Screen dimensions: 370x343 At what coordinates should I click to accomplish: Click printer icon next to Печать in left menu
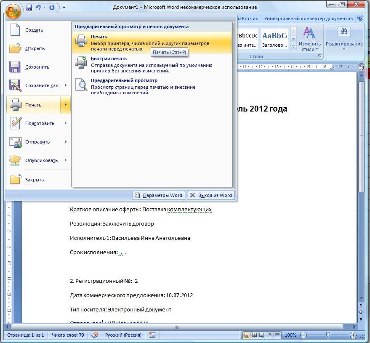16,104
